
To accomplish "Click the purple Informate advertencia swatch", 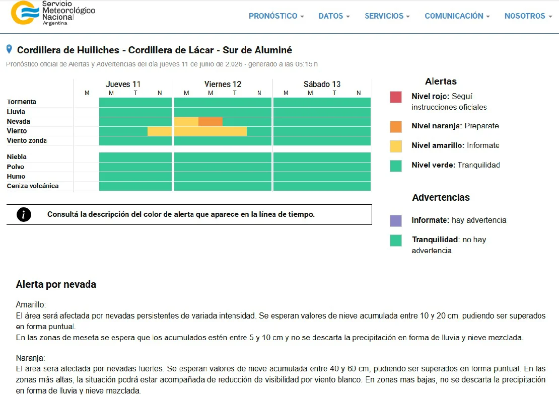I will 396,220.
